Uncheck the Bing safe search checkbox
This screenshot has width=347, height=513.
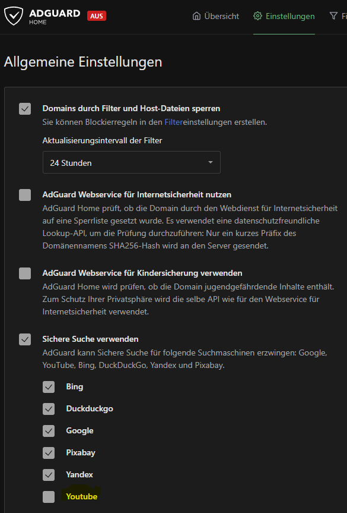click(49, 387)
